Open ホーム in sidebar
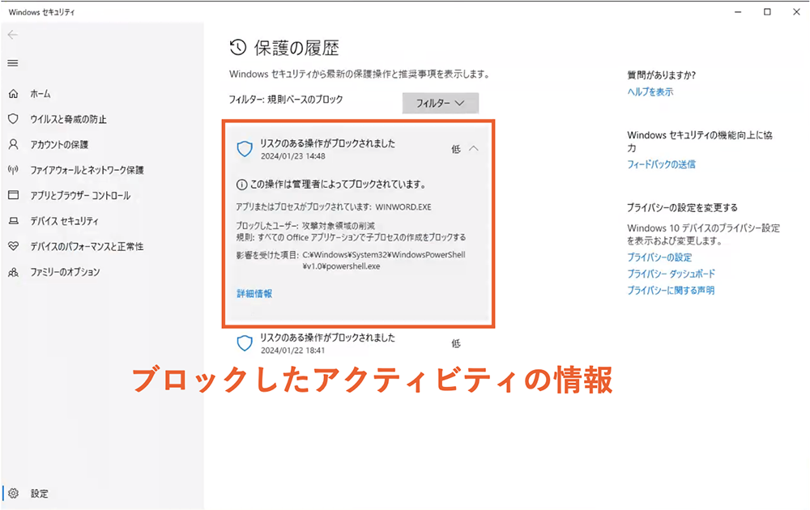This screenshot has width=810, height=510. 40,93
